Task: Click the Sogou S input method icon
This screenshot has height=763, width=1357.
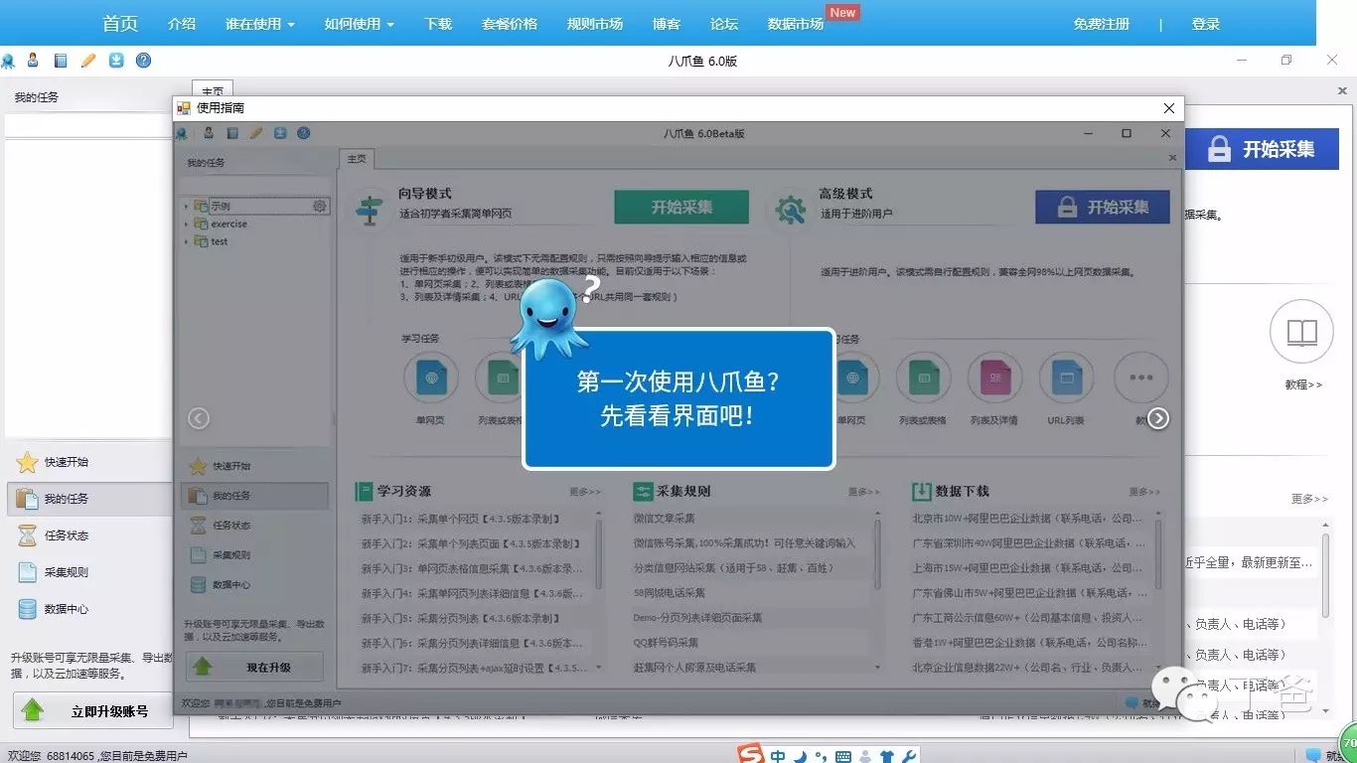Action: [751, 755]
